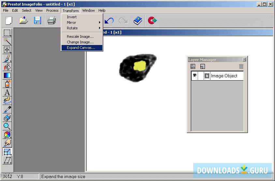Image resolution: width=275 pixels, height=181 pixels.
Task: Select the gradient fill tool
Action: click(7, 75)
